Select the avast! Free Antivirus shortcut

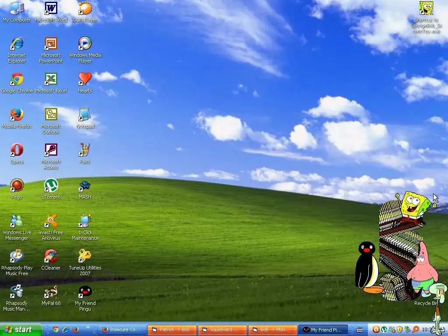click(51, 227)
